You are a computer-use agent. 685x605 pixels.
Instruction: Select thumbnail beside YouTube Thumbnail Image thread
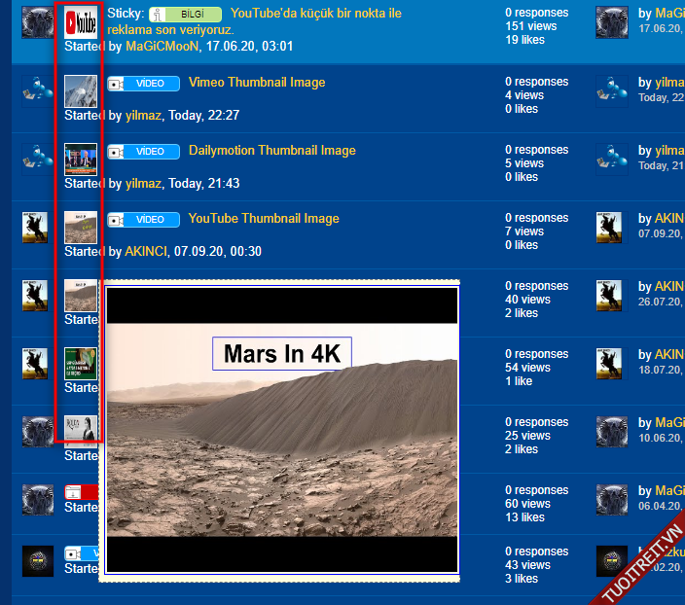(80, 227)
